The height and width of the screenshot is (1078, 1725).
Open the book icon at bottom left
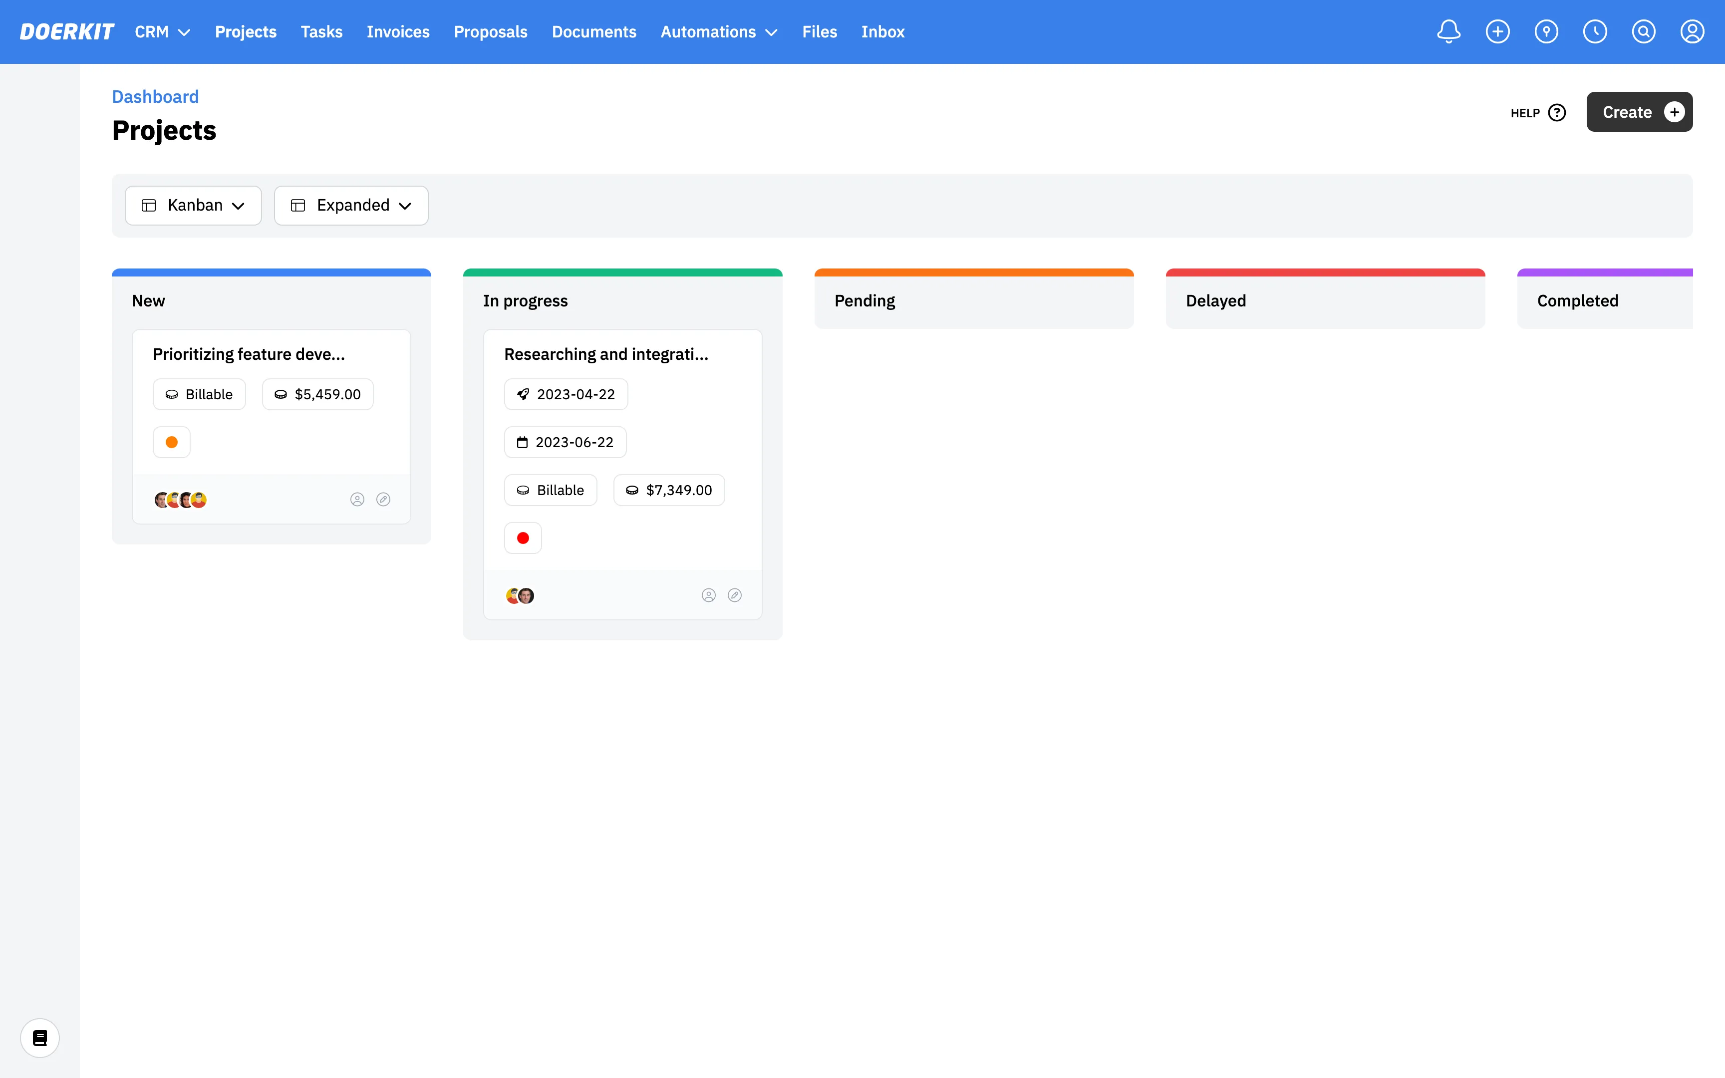point(40,1038)
